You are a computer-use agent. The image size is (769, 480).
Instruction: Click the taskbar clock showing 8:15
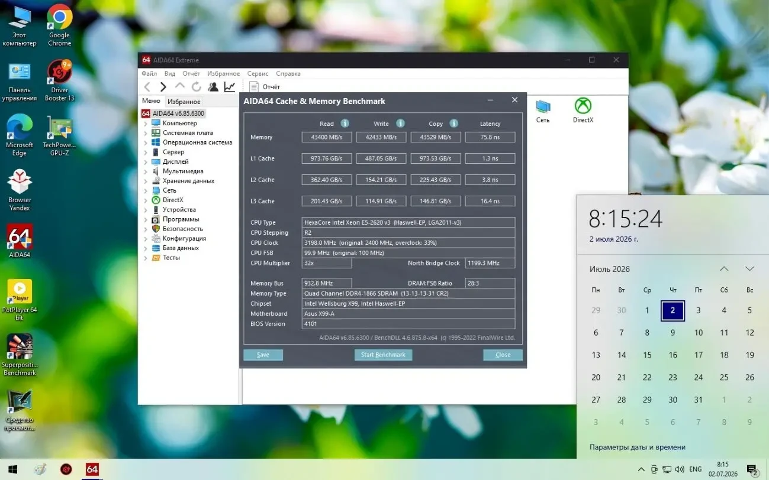point(723,469)
